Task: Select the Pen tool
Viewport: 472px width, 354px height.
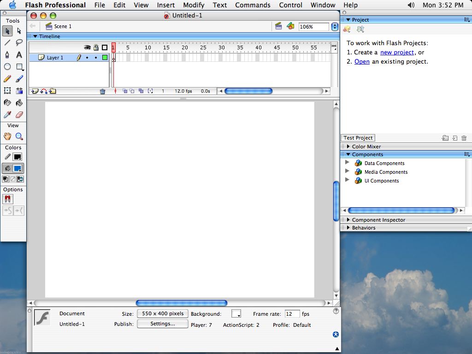Action: point(7,55)
